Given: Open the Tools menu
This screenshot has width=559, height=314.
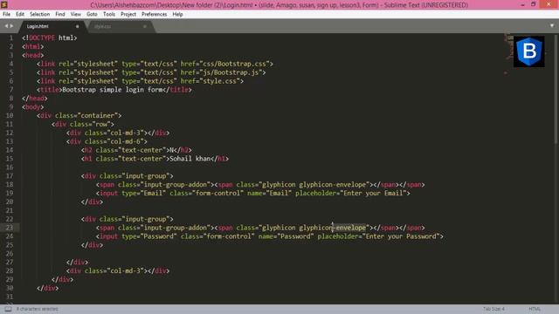Looking at the screenshot, I should pos(109,14).
